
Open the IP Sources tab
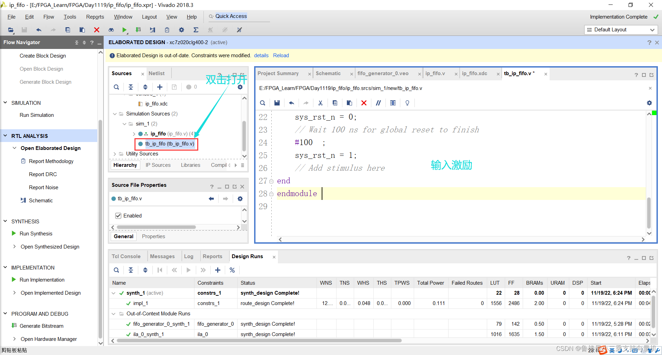click(158, 165)
